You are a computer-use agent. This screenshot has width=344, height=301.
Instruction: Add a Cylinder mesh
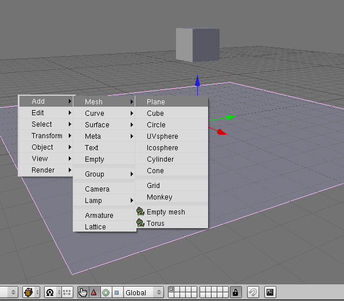171,159
